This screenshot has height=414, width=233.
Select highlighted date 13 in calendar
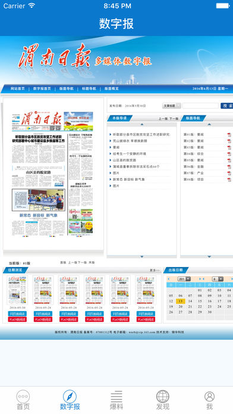[181, 301]
